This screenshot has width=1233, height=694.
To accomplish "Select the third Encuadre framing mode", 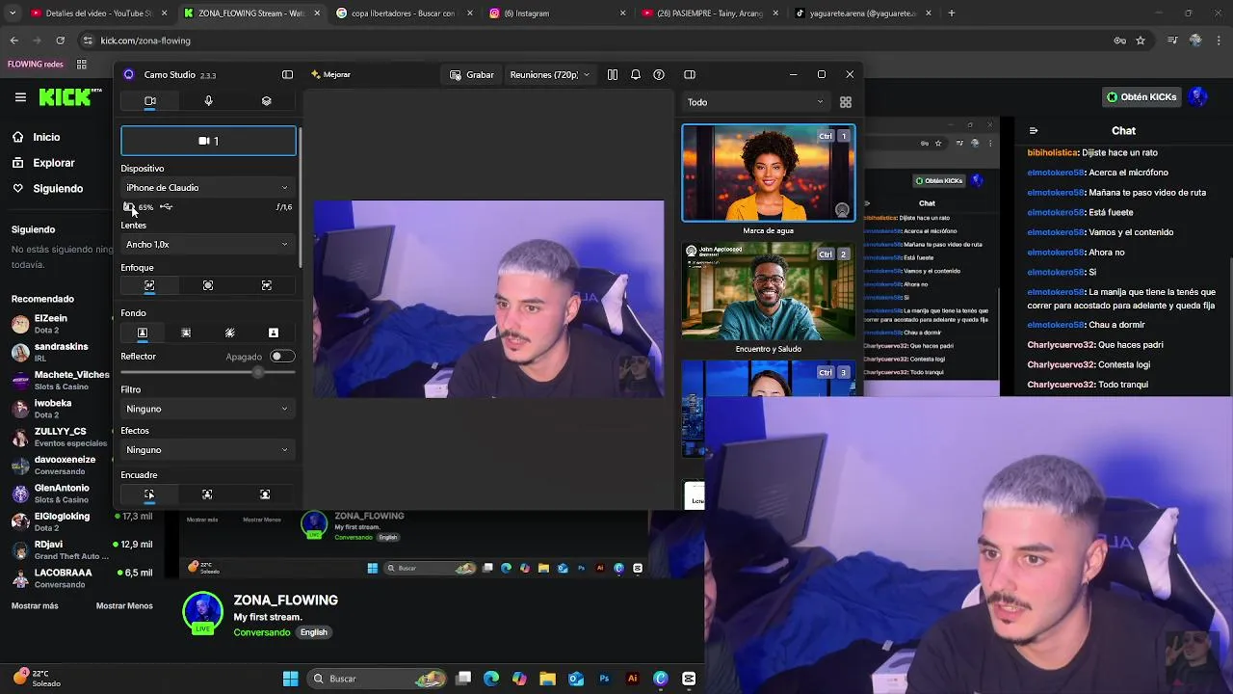I will click(265, 494).
